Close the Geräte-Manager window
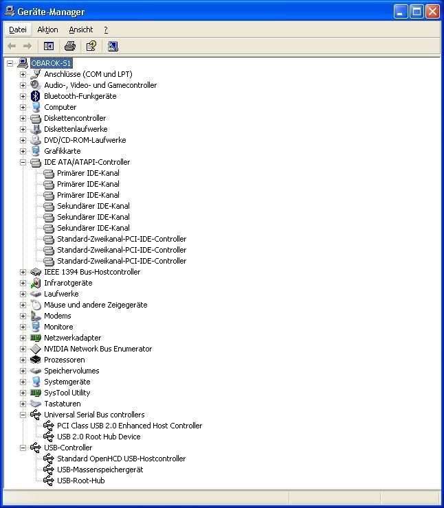The height and width of the screenshot is (508, 444). 432,12
